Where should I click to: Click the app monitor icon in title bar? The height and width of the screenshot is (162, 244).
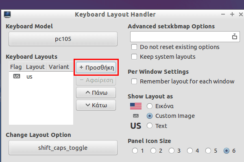click(x=7, y=15)
